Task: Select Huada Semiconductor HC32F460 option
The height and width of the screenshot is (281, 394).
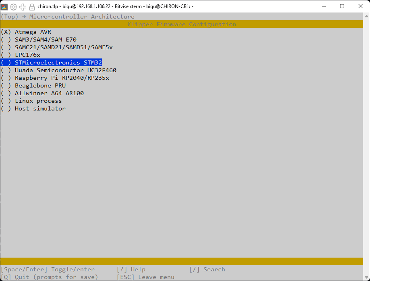Action: tap(58, 70)
